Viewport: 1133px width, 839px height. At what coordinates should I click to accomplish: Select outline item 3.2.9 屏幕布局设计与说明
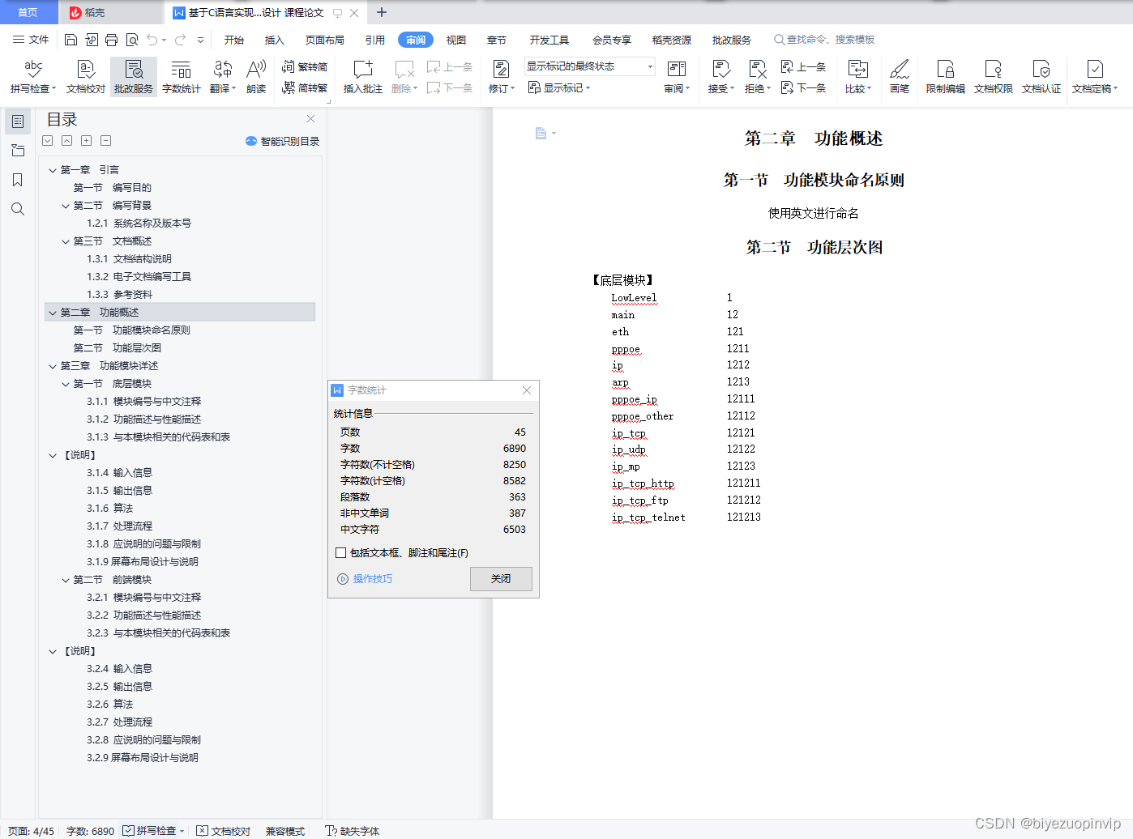point(143,758)
